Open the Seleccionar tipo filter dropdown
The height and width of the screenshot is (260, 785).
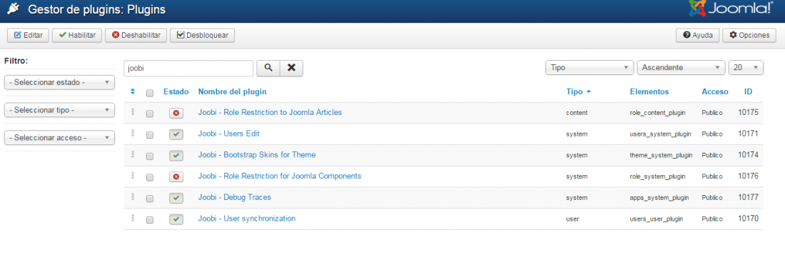click(59, 110)
